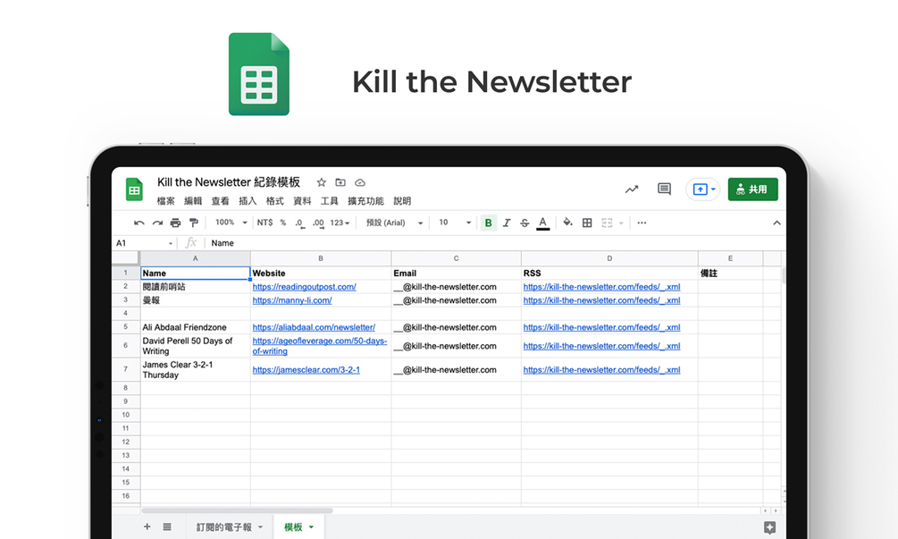Open the 說明 menu

click(402, 201)
